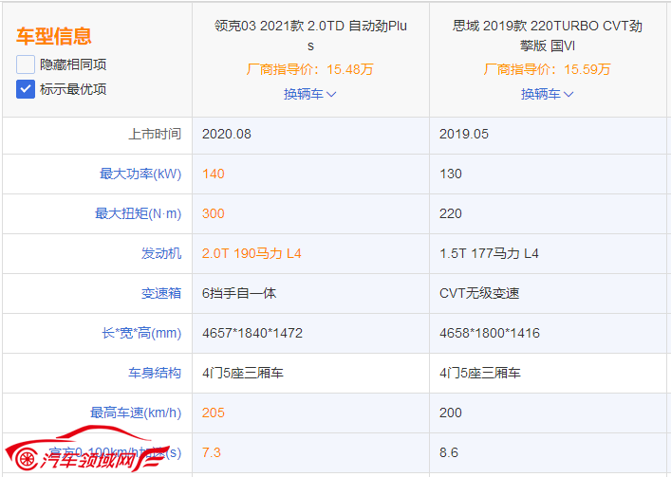Open the 变速箱 parameter link
Viewport: 671px width, 477px height.
[x=161, y=293]
